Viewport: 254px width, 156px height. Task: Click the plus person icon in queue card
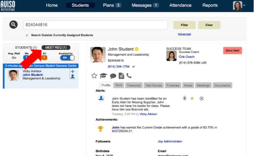[x=73, y=74]
